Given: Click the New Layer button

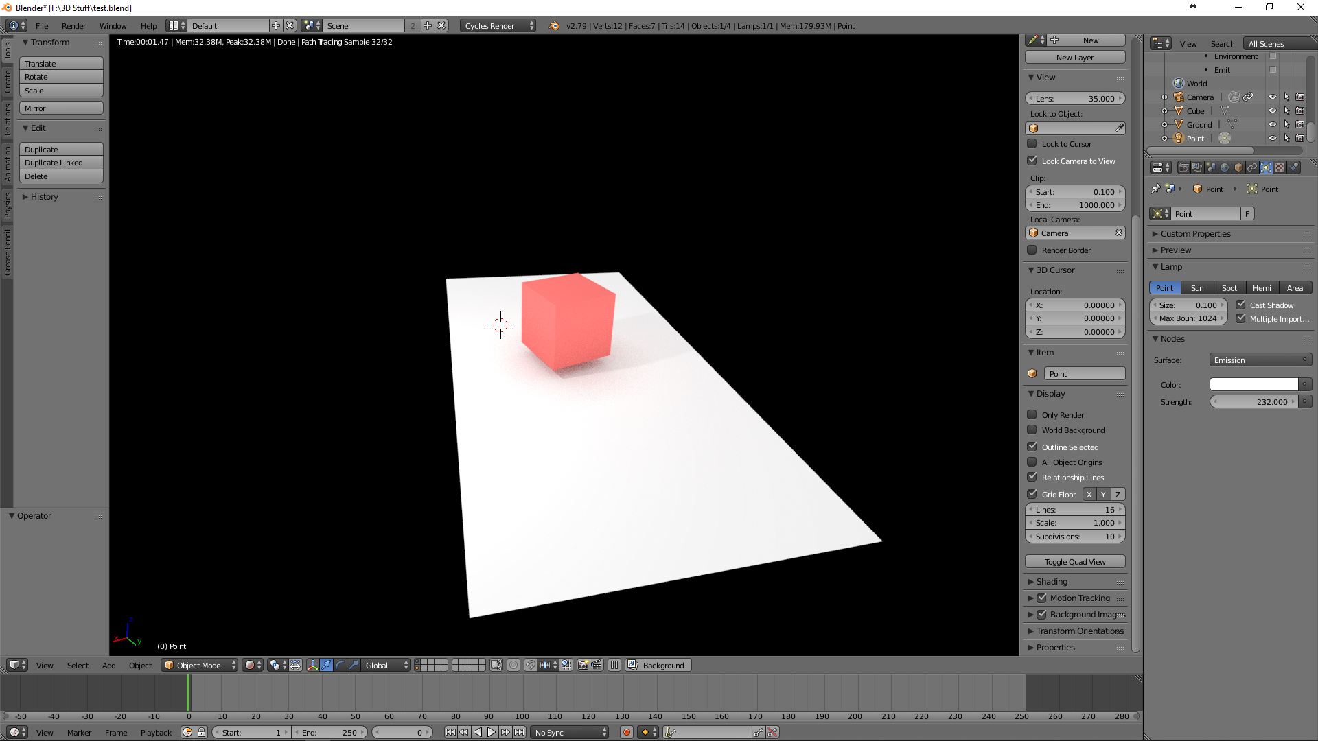Looking at the screenshot, I should [x=1076, y=57].
